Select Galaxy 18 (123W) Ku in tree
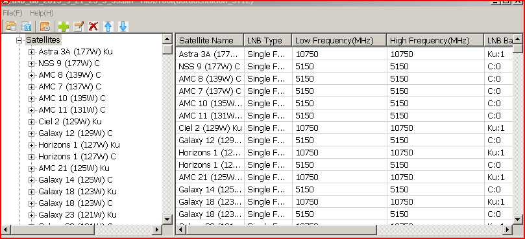Image resolution: width=525 pixels, height=239 pixels. point(77,192)
